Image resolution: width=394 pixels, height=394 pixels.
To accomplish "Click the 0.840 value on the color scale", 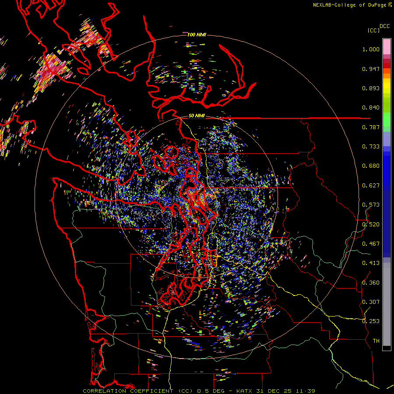I will point(371,108).
